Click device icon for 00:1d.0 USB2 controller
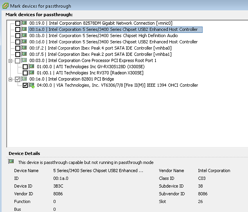 click(x=24, y=41)
